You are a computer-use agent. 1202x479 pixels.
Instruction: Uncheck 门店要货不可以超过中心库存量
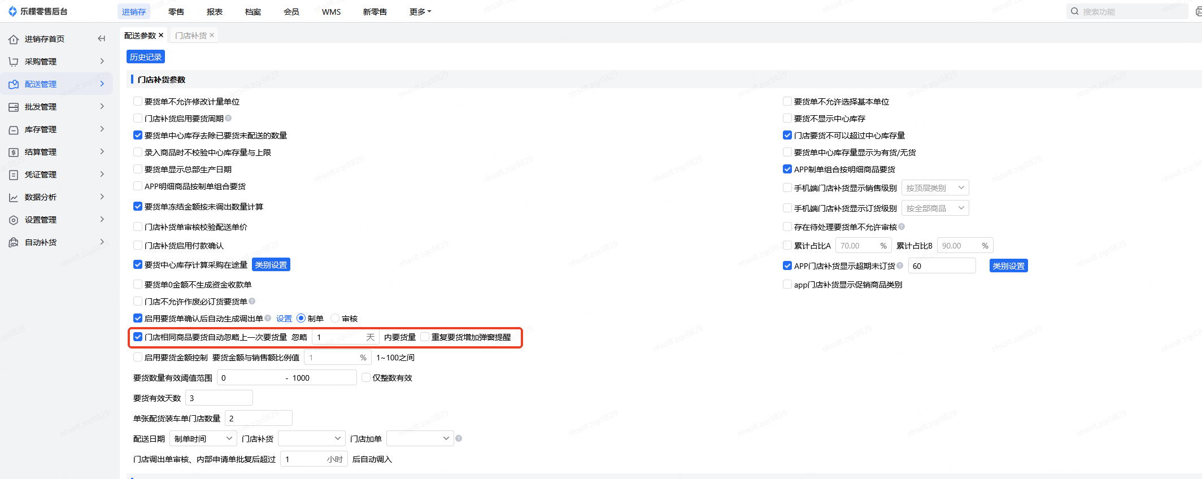pyautogui.click(x=787, y=135)
